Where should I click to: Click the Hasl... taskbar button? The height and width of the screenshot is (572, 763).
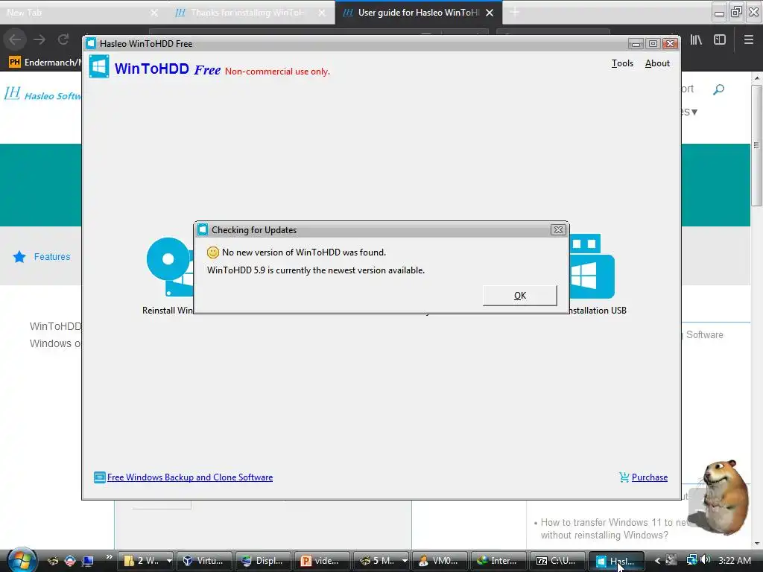[x=616, y=561]
